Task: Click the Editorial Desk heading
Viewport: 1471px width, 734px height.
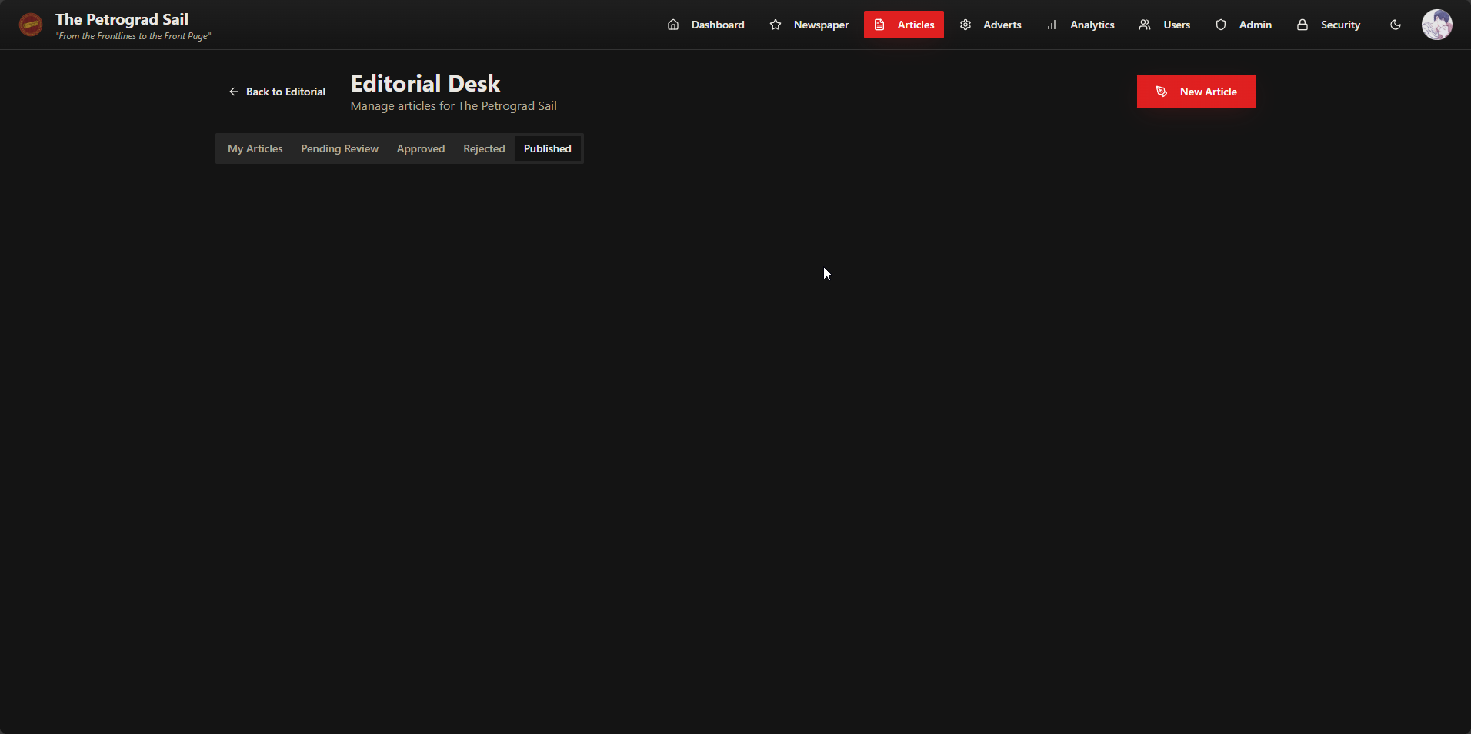Action: 425,83
